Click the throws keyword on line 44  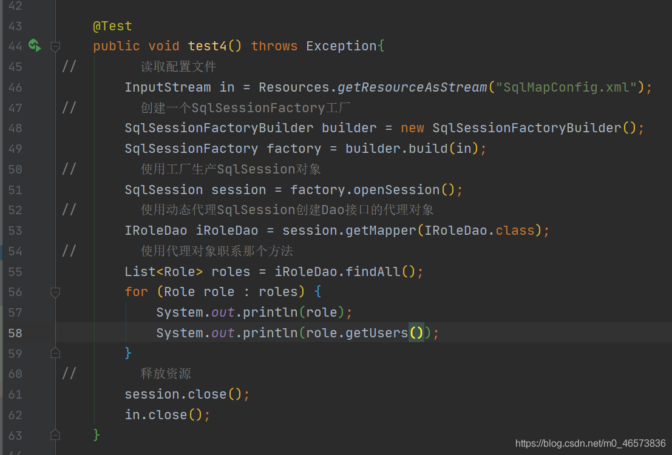[x=274, y=46]
